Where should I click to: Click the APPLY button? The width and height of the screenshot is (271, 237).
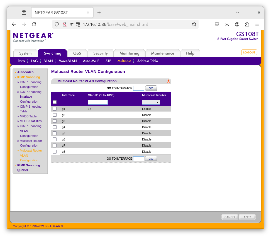(247, 217)
